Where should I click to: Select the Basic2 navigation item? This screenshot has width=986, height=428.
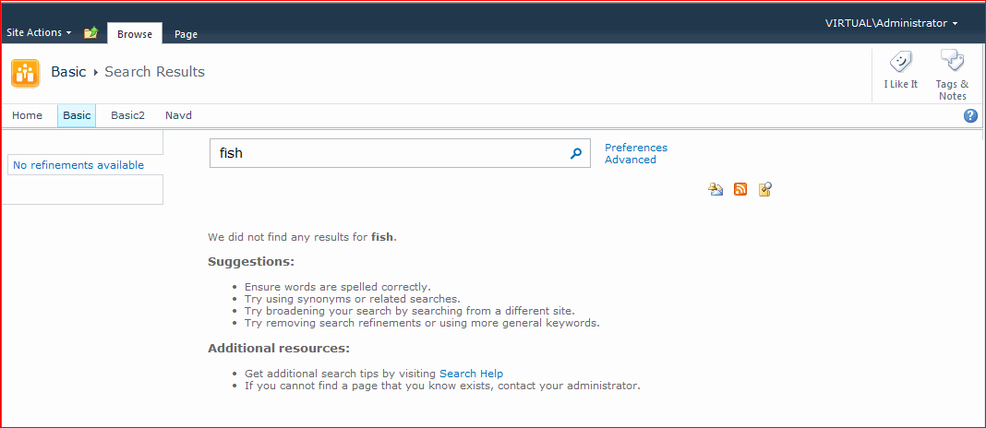128,115
